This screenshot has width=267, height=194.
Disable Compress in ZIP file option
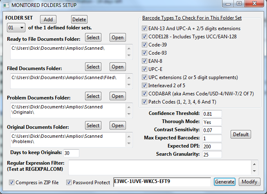point(11,183)
